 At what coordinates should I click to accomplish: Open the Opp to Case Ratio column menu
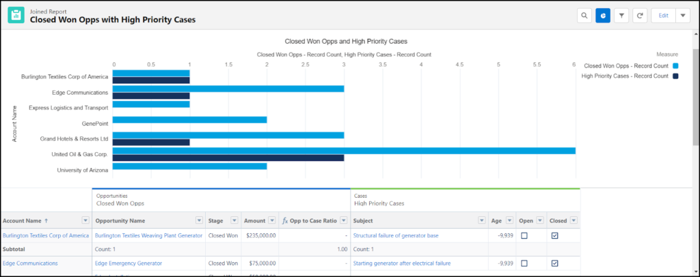pos(343,220)
